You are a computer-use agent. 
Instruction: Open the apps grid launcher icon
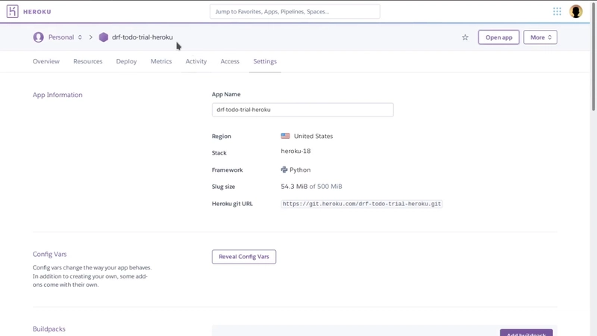[x=557, y=11]
